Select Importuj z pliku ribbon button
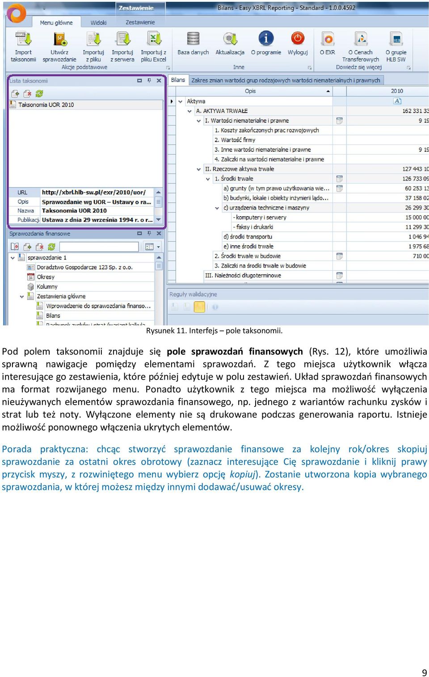429x677 pixels. click(x=93, y=46)
